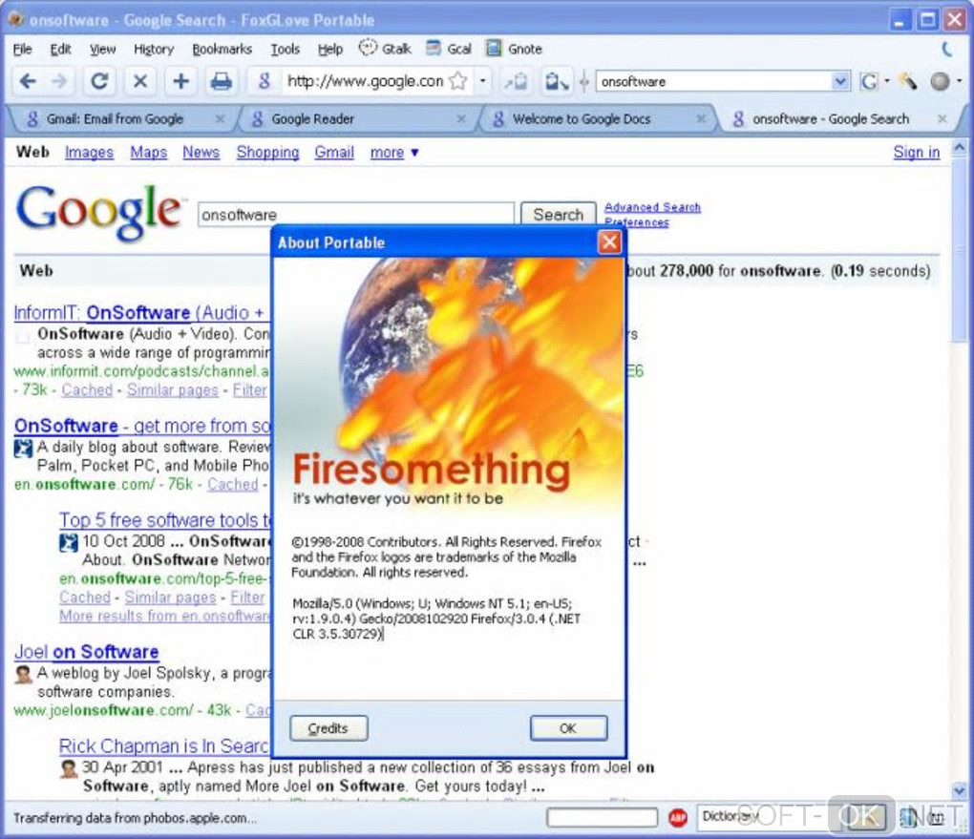Screen dimensions: 974x839
Task: Close the onsoftware - Google Search tab
Action: (942, 118)
